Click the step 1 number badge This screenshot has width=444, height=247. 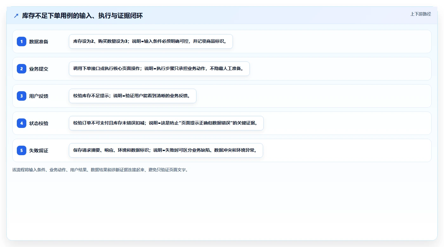pyautogui.click(x=22, y=41)
